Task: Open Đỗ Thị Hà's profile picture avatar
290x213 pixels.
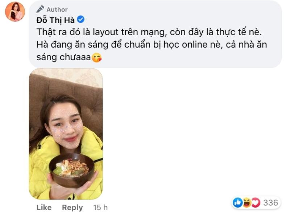Action: coord(15,12)
